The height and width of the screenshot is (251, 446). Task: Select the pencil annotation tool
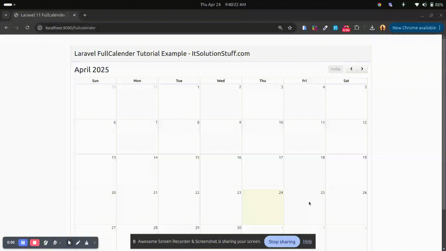point(78,243)
